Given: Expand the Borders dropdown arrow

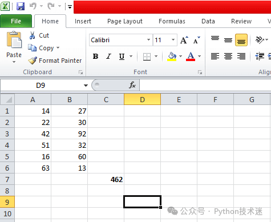Looking at the screenshot, I should [x=156, y=56].
